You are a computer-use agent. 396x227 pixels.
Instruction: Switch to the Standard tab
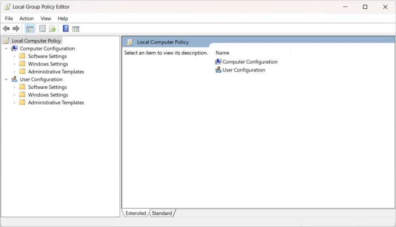point(162,213)
